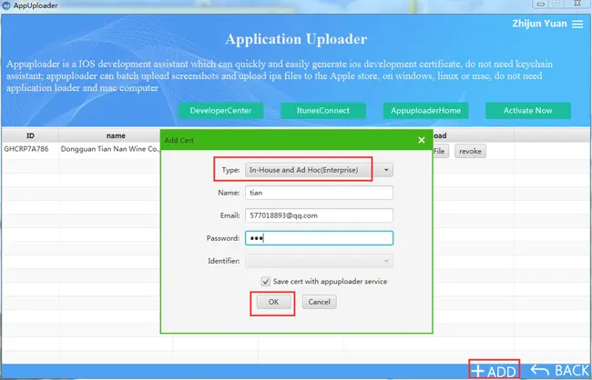Click ADD at the bottom bar
This screenshot has height=380, width=592.
[x=494, y=371]
